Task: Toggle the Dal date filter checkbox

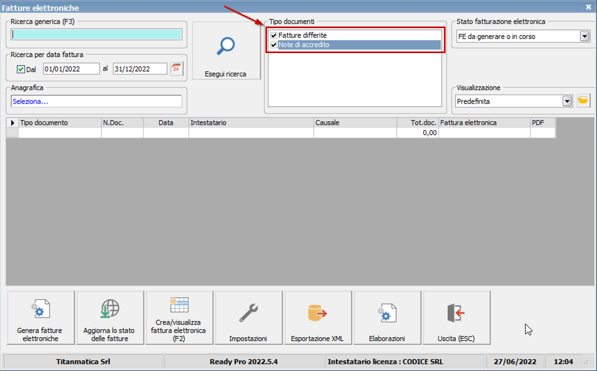Action: [x=21, y=69]
